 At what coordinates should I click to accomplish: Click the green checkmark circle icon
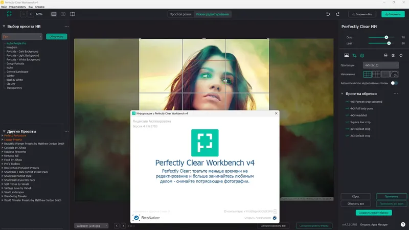(x=362, y=55)
